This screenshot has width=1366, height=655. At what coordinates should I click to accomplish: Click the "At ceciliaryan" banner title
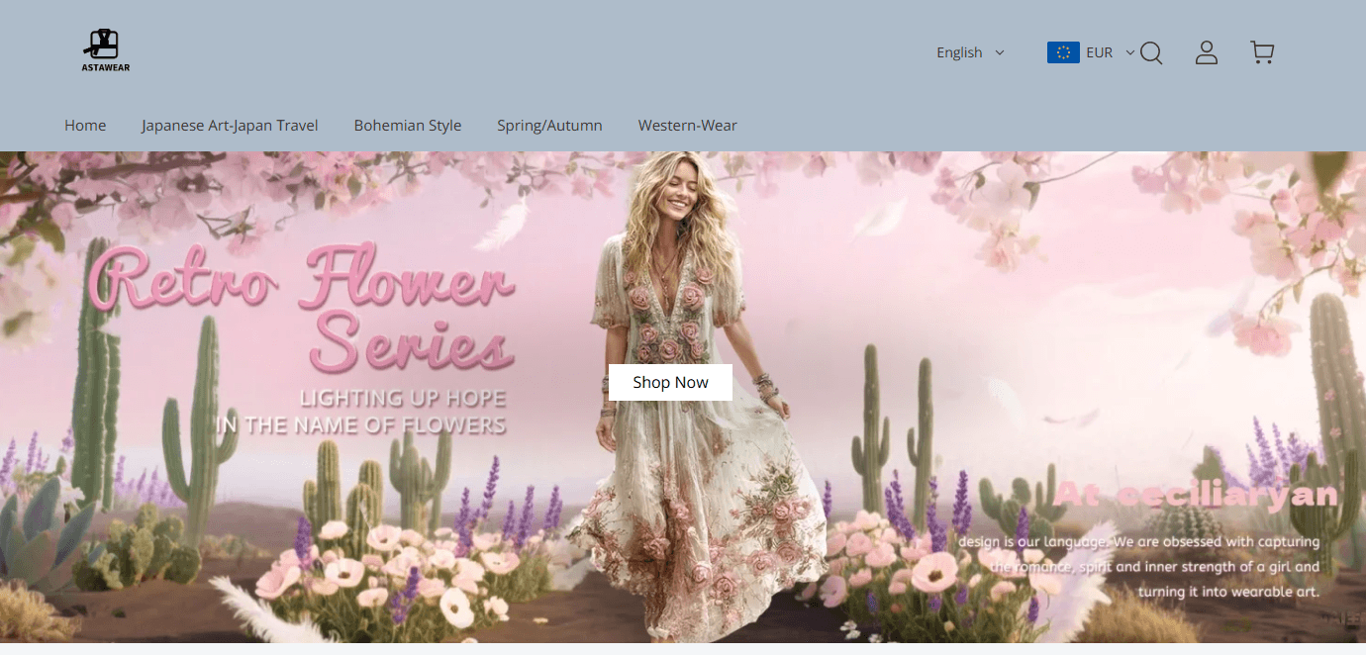(x=1196, y=494)
